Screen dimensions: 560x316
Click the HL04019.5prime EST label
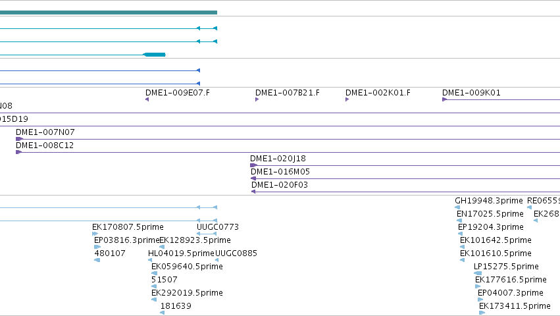pos(181,253)
